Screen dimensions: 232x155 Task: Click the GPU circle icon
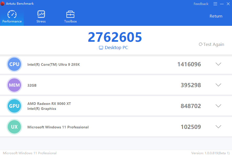point(14,106)
